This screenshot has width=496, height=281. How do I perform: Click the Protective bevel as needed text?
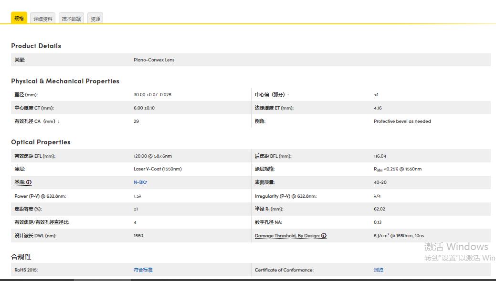[402, 121]
